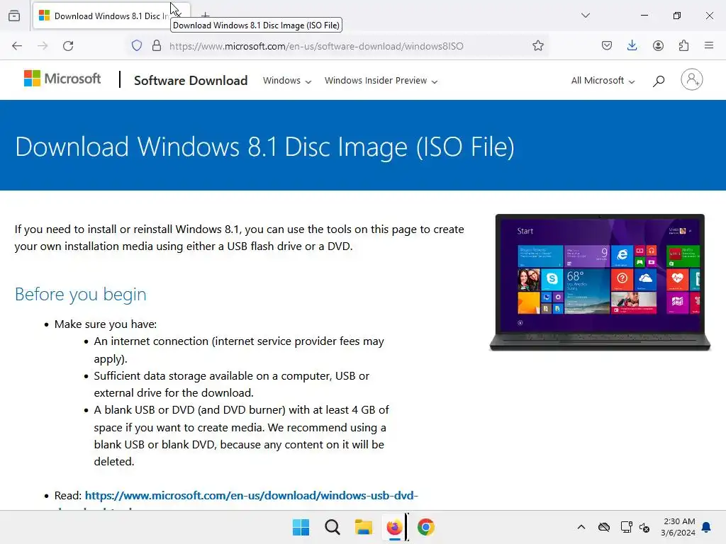Reload the current page

tap(68, 46)
